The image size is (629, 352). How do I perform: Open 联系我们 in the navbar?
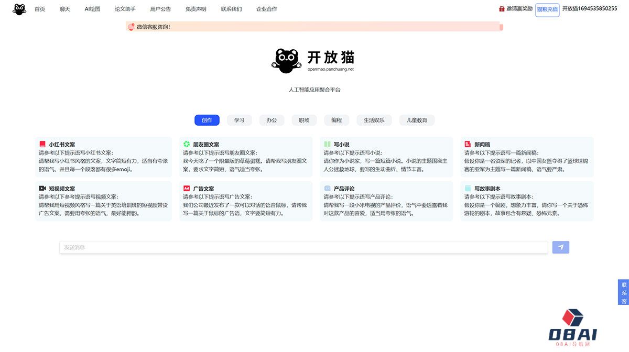[231, 9]
